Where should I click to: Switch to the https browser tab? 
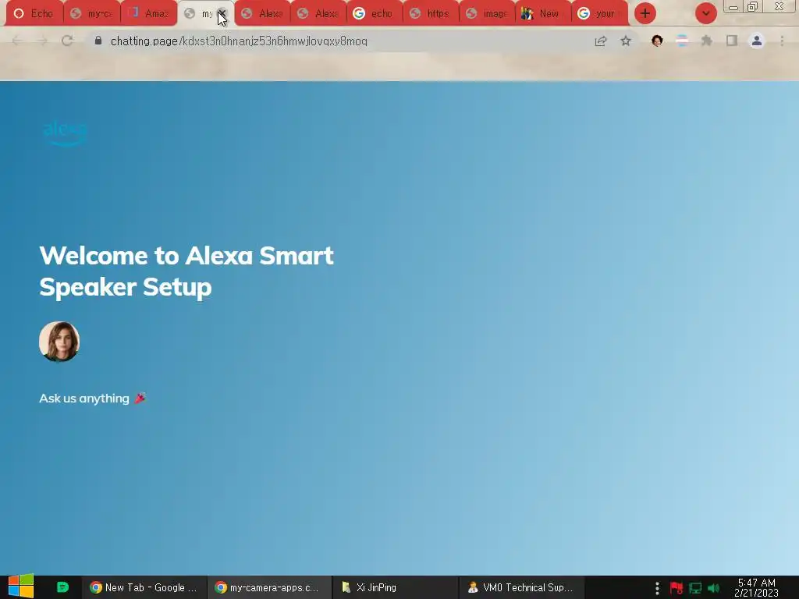431,14
